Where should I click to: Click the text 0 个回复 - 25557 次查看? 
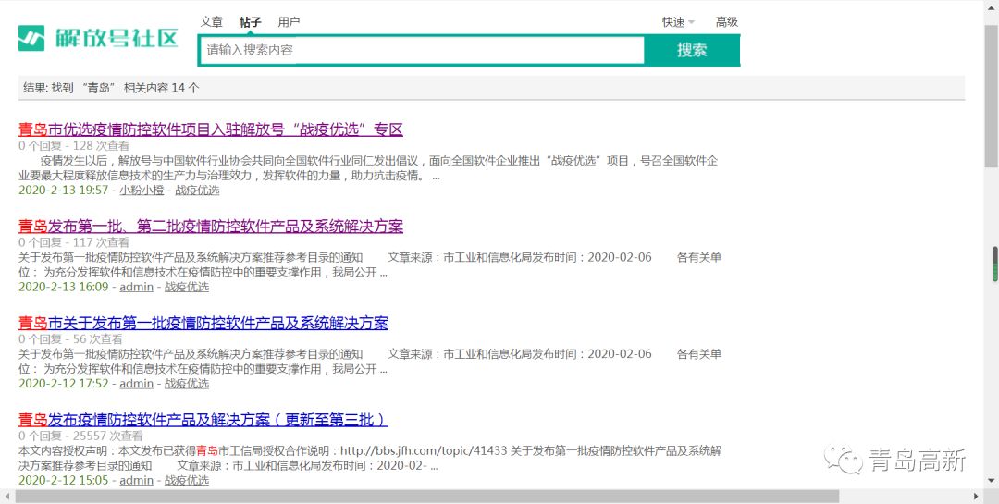pyautogui.click(x=80, y=436)
